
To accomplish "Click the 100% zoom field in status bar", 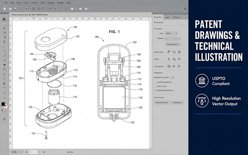I will coord(15,152).
